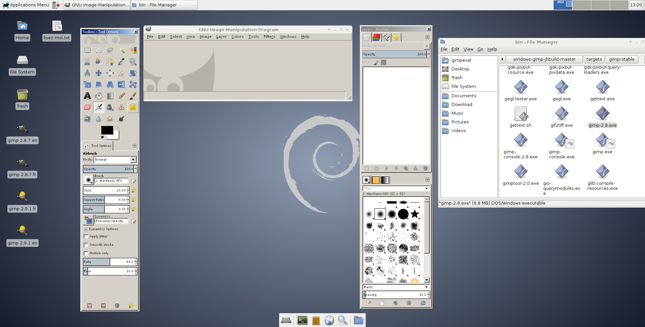This screenshot has width=645, height=327.
Task: Select the Pencil tool
Action: point(122,96)
